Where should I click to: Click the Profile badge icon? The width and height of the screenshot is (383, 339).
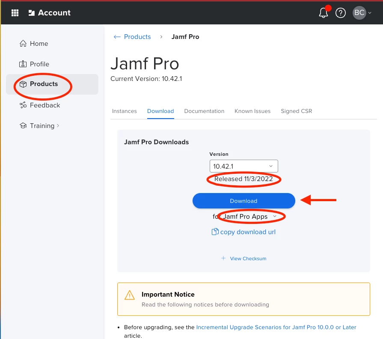point(23,64)
